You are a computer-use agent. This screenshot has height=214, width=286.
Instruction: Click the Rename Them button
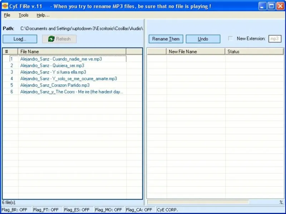[166, 39]
